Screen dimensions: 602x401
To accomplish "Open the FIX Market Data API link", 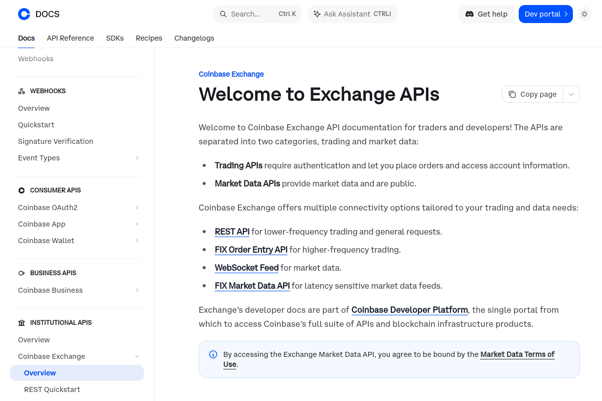I will tap(252, 286).
